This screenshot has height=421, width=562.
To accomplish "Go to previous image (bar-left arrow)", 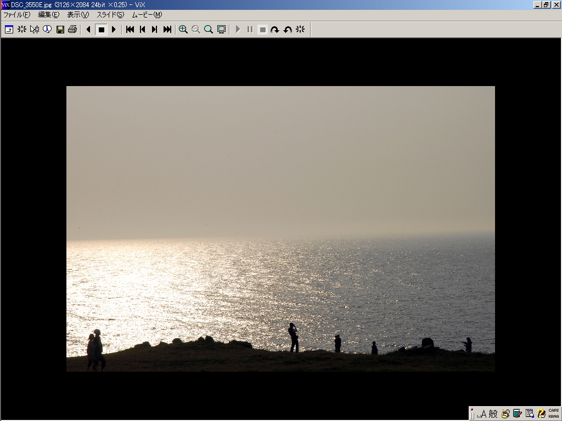I will 143,30.
